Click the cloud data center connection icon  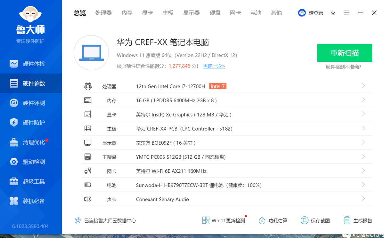point(78,220)
